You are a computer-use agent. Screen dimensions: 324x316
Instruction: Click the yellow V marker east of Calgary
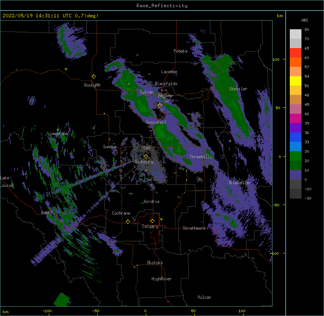click(161, 219)
